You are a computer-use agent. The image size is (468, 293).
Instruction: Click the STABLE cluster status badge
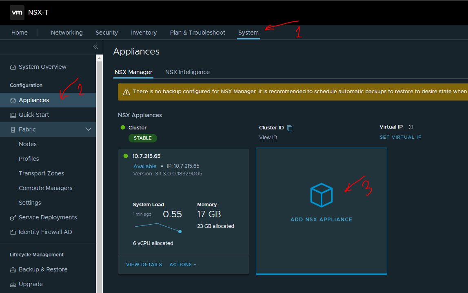[143, 138]
